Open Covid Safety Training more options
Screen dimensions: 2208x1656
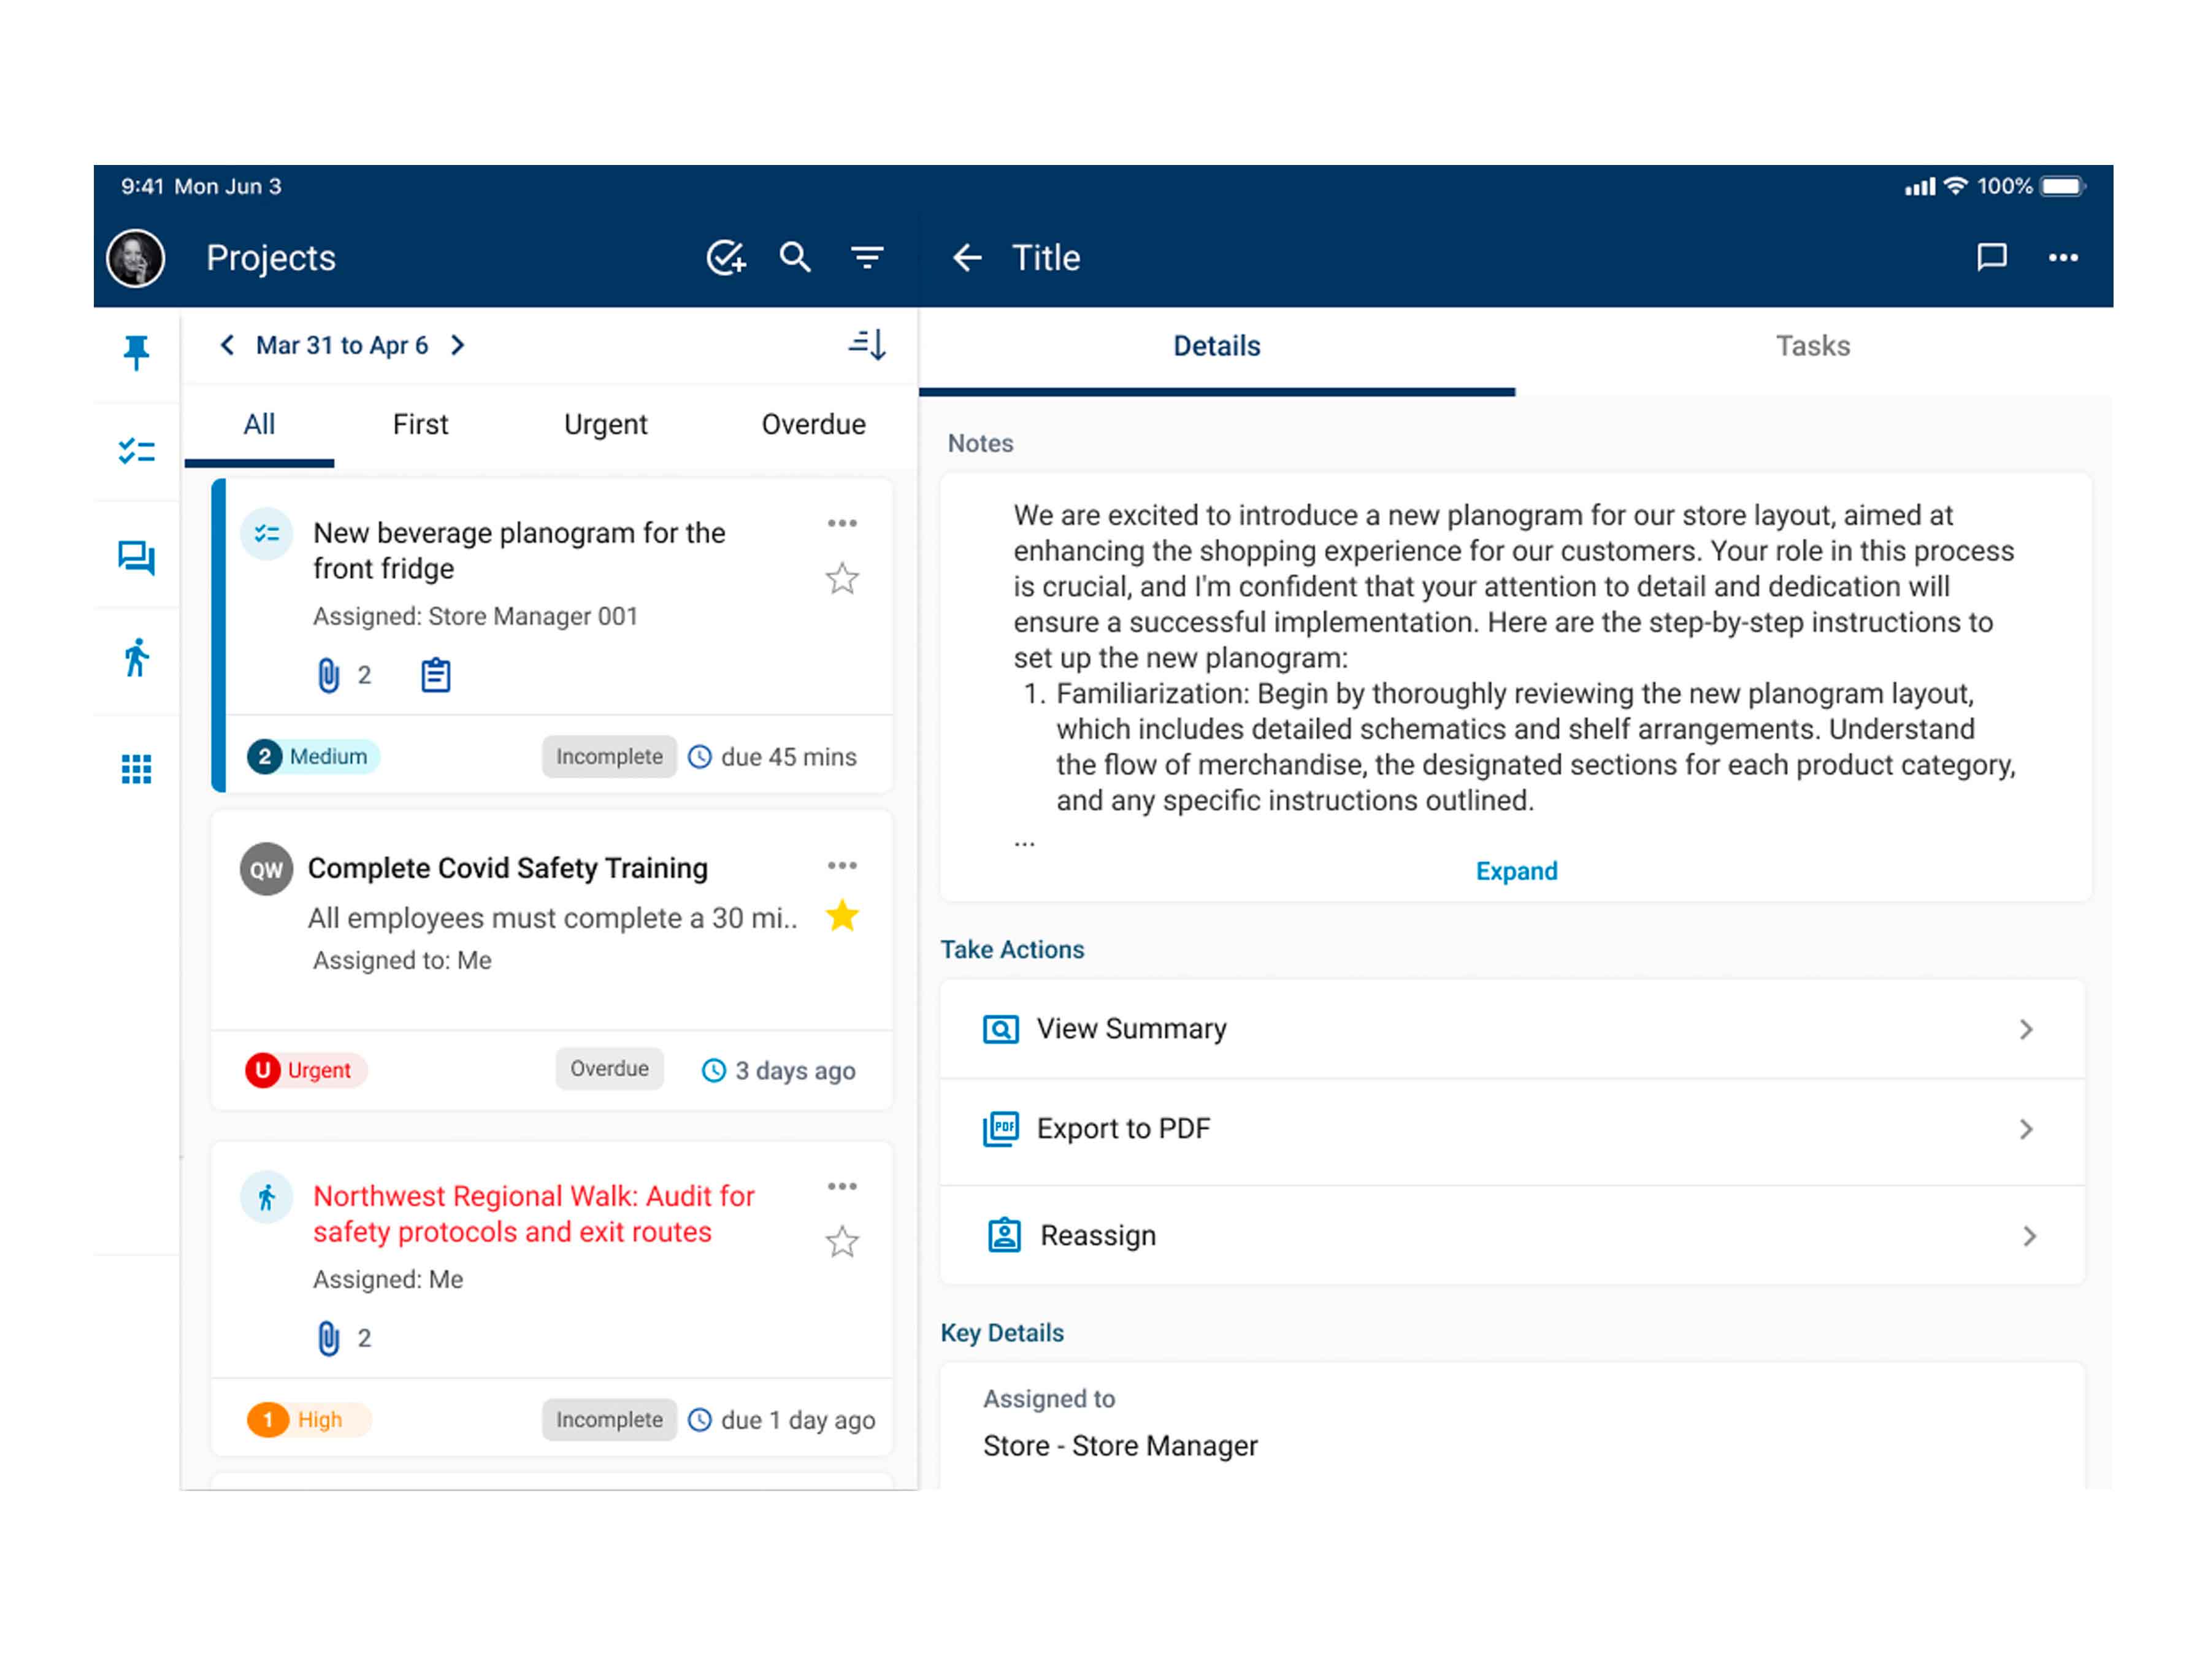pos(841,865)
